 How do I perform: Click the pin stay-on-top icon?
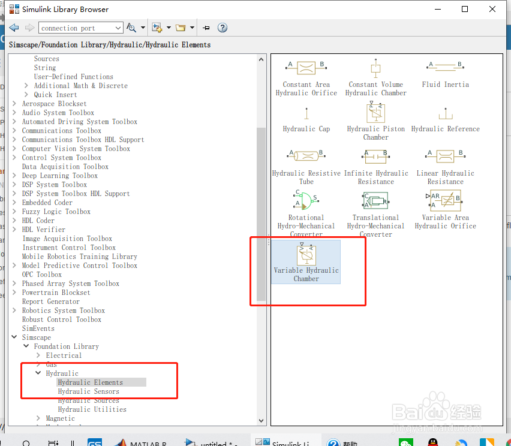point(206,28)
